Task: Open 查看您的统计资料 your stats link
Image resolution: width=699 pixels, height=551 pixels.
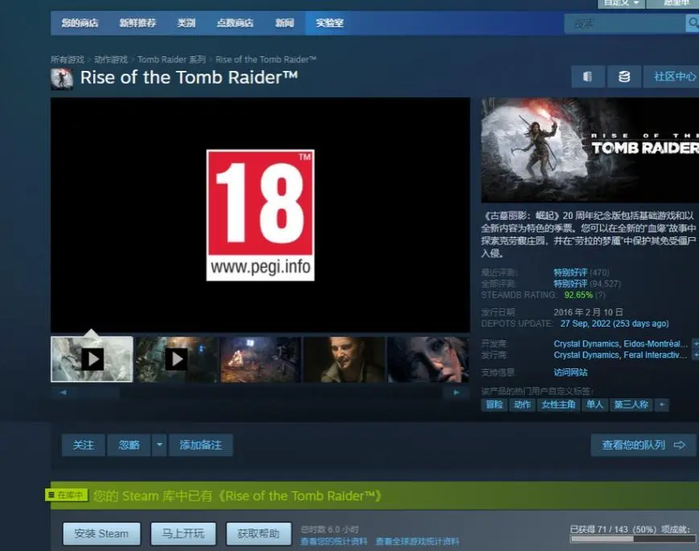Action: 334,541
